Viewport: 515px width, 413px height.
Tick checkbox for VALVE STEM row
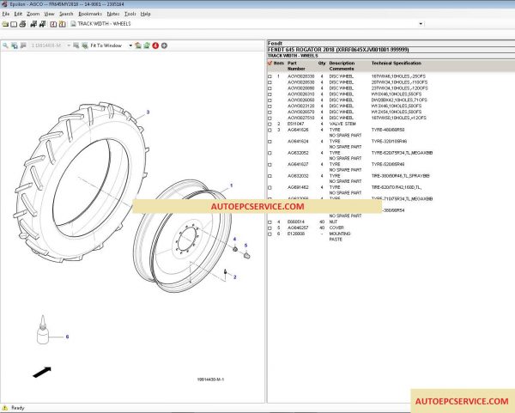(270, 125)
